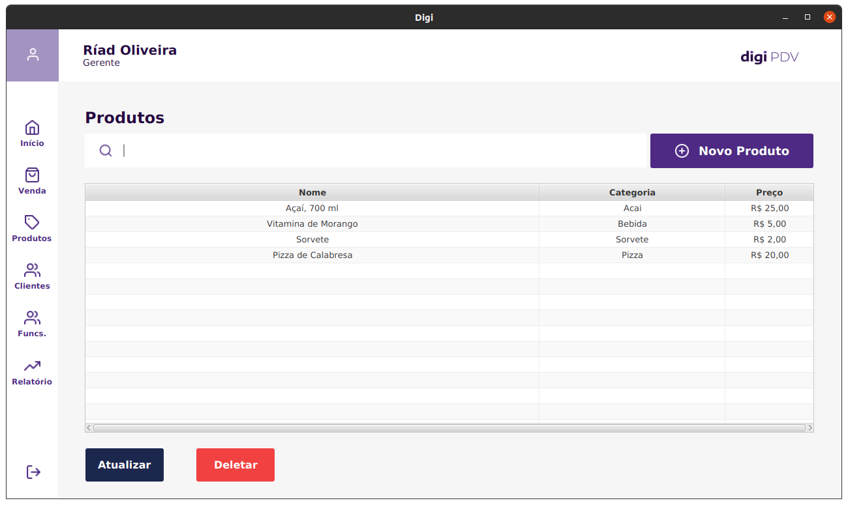Click the digi PDV logo
This screenshot has width=848, height=505.
click(x=770, y=57)
